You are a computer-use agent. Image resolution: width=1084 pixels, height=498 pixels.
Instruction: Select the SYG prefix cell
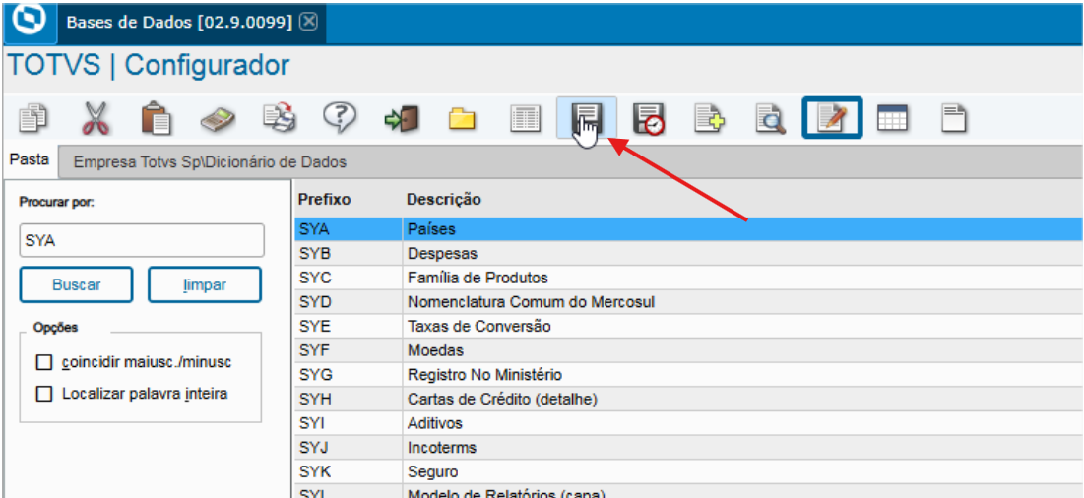[349, 374]
